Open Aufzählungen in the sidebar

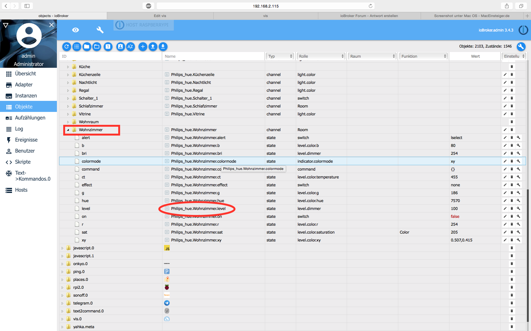pyautogui.click(x=28, y=118)
